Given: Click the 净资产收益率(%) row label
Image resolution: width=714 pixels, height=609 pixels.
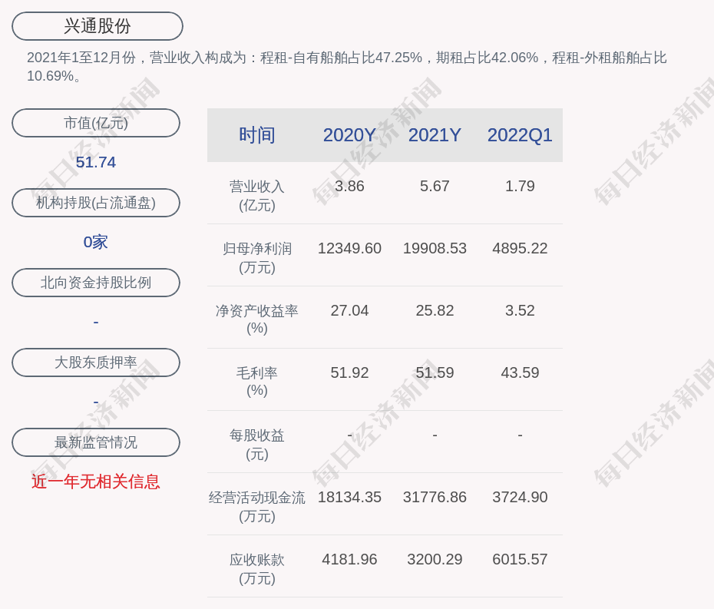Looking at the screenshot, I should pos(257,319).
